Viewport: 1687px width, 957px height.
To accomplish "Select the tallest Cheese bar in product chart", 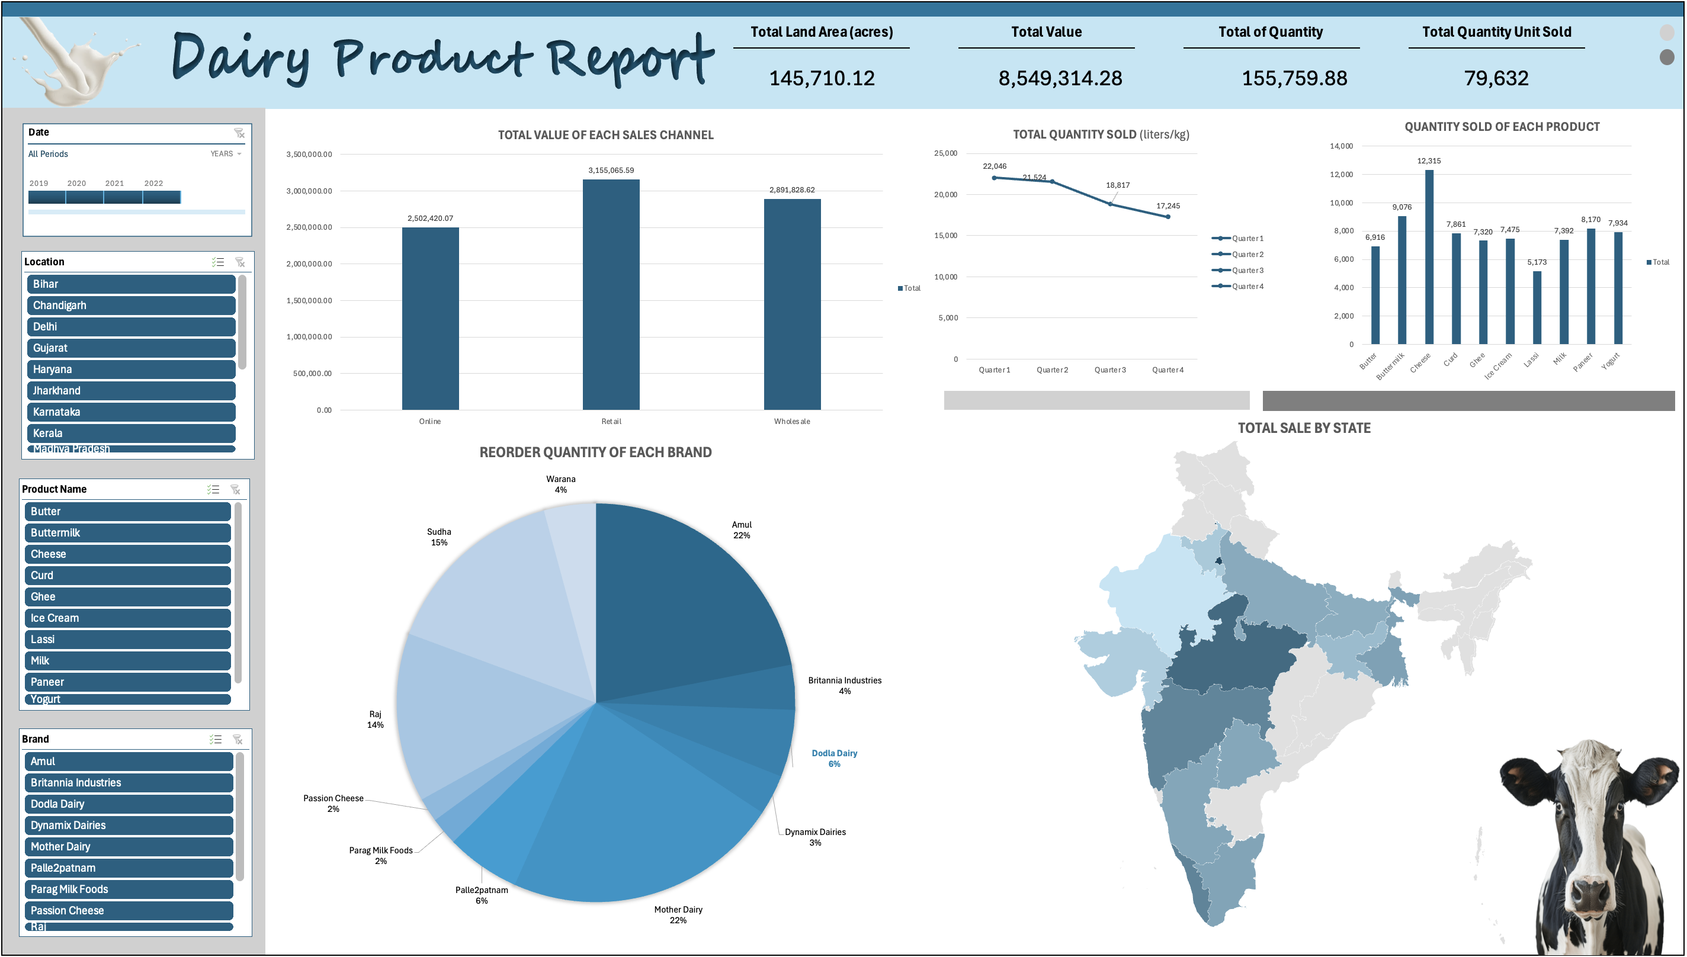I will (1429, 257).
